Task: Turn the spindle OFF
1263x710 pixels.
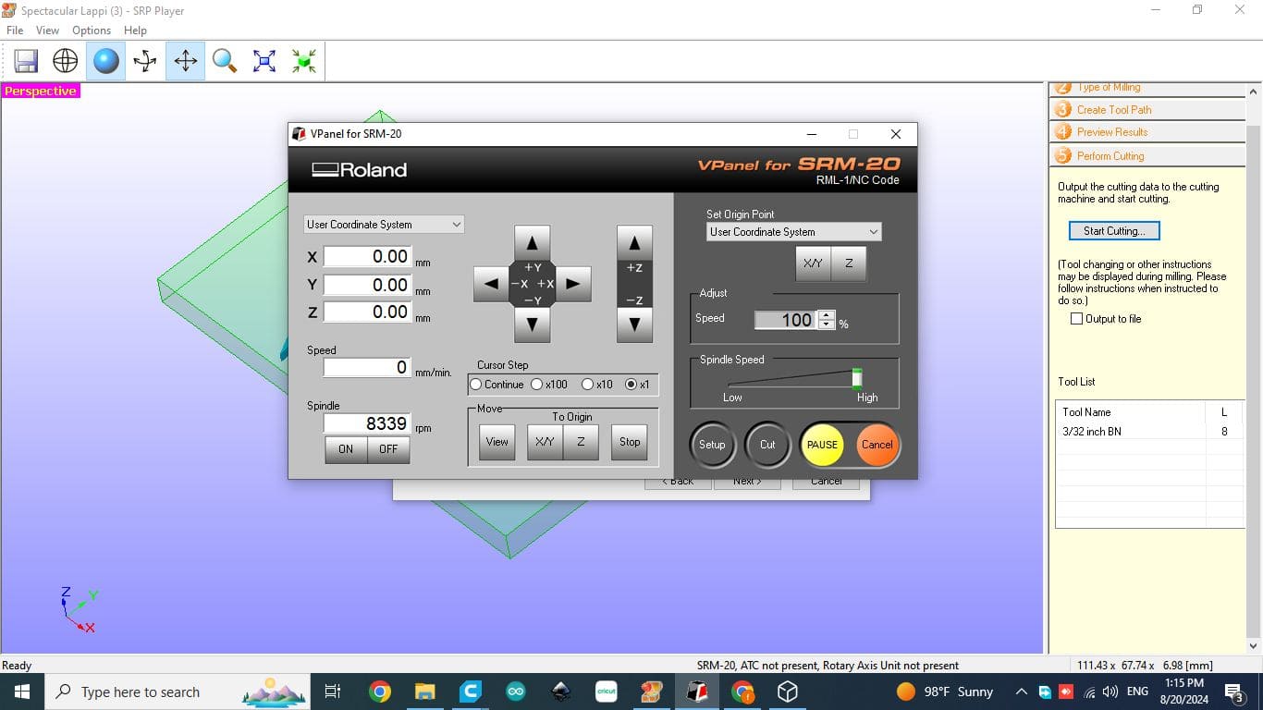Action: tap(388, 449)
